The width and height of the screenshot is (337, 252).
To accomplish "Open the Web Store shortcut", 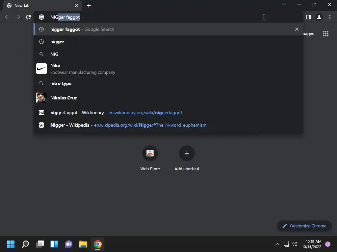I will click(150, 158).
